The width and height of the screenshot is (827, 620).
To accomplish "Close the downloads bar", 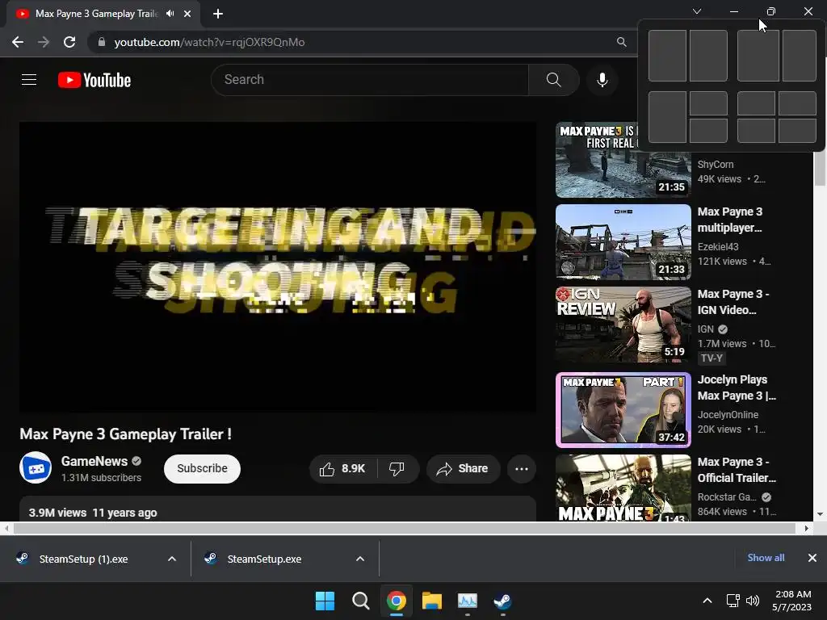I will [x=812, y=558].
